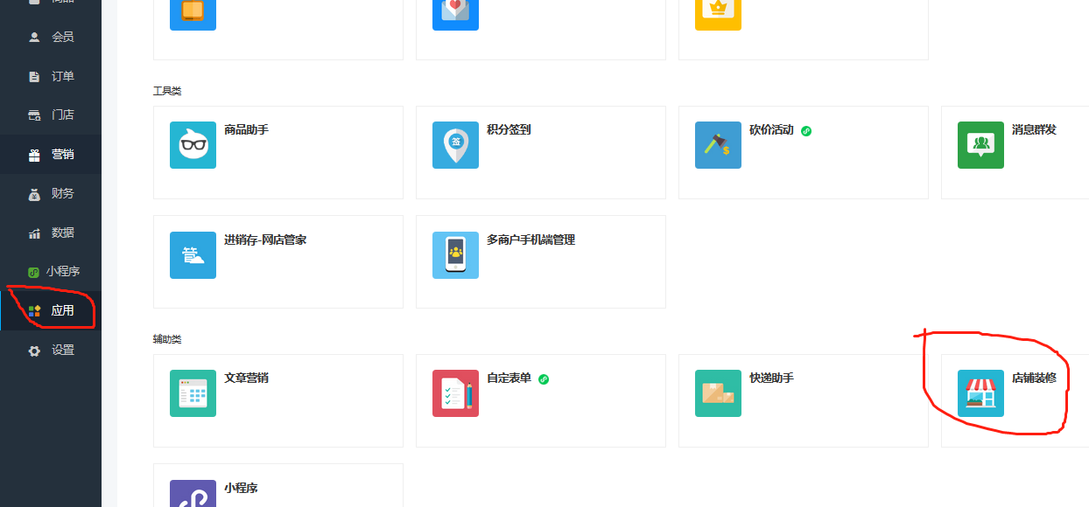The image size is (1089, 507).
Task: Launch the 店铺装修 storefront icon
Action: pyautogui.click(x=980, y=393)
